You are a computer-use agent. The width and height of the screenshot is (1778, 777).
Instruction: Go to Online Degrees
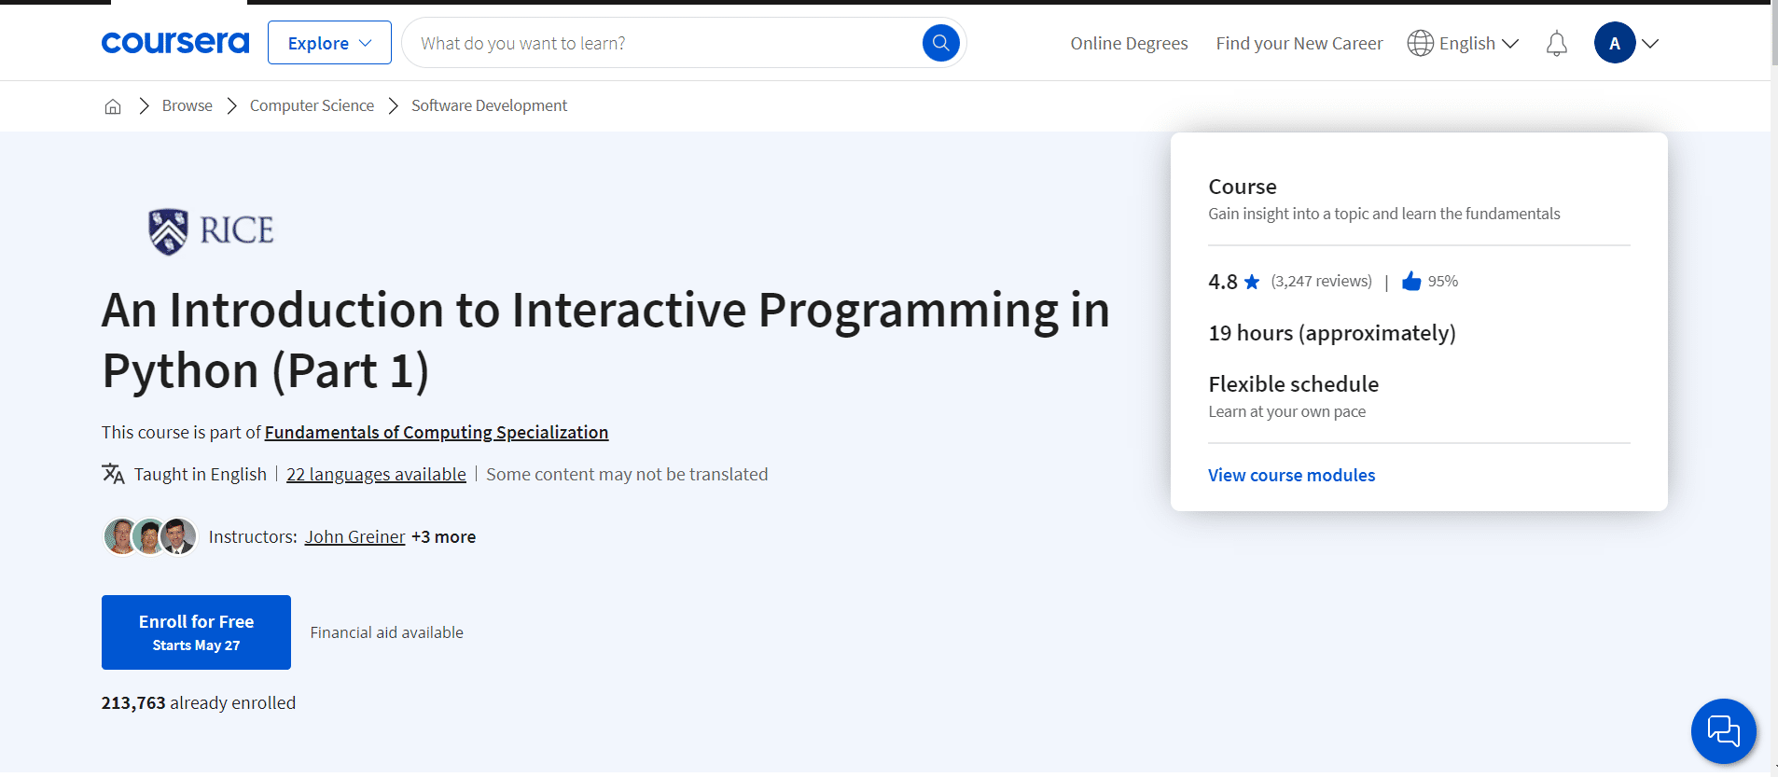point(1129,44)
